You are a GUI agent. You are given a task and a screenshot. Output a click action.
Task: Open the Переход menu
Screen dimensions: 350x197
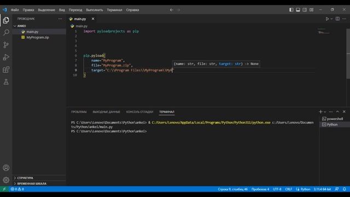coord(75,10)
